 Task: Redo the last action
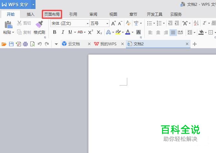[x=47, y=44]
